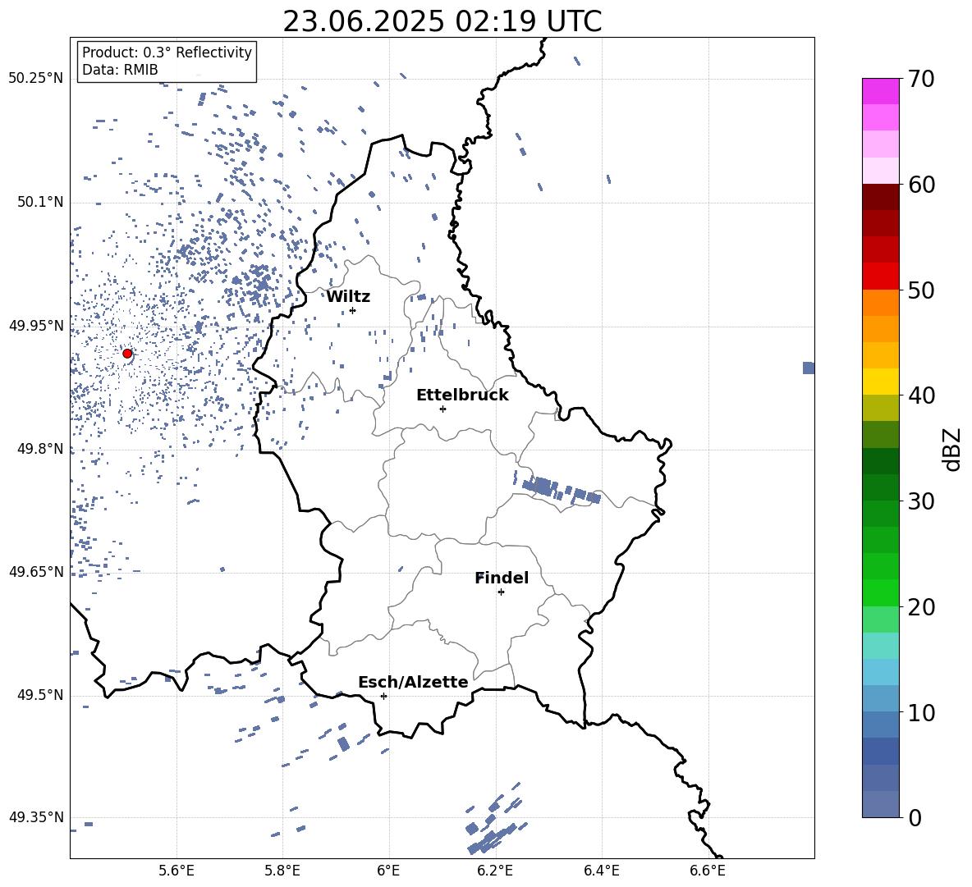Click the bright green segment above 20 dBZ
Image resolution: width=972 pixels, height=887 pixels.
click(x=880, y=592)
